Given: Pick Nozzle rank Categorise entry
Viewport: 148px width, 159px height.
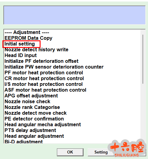Looking at the screenshot, I should point(32,107).
